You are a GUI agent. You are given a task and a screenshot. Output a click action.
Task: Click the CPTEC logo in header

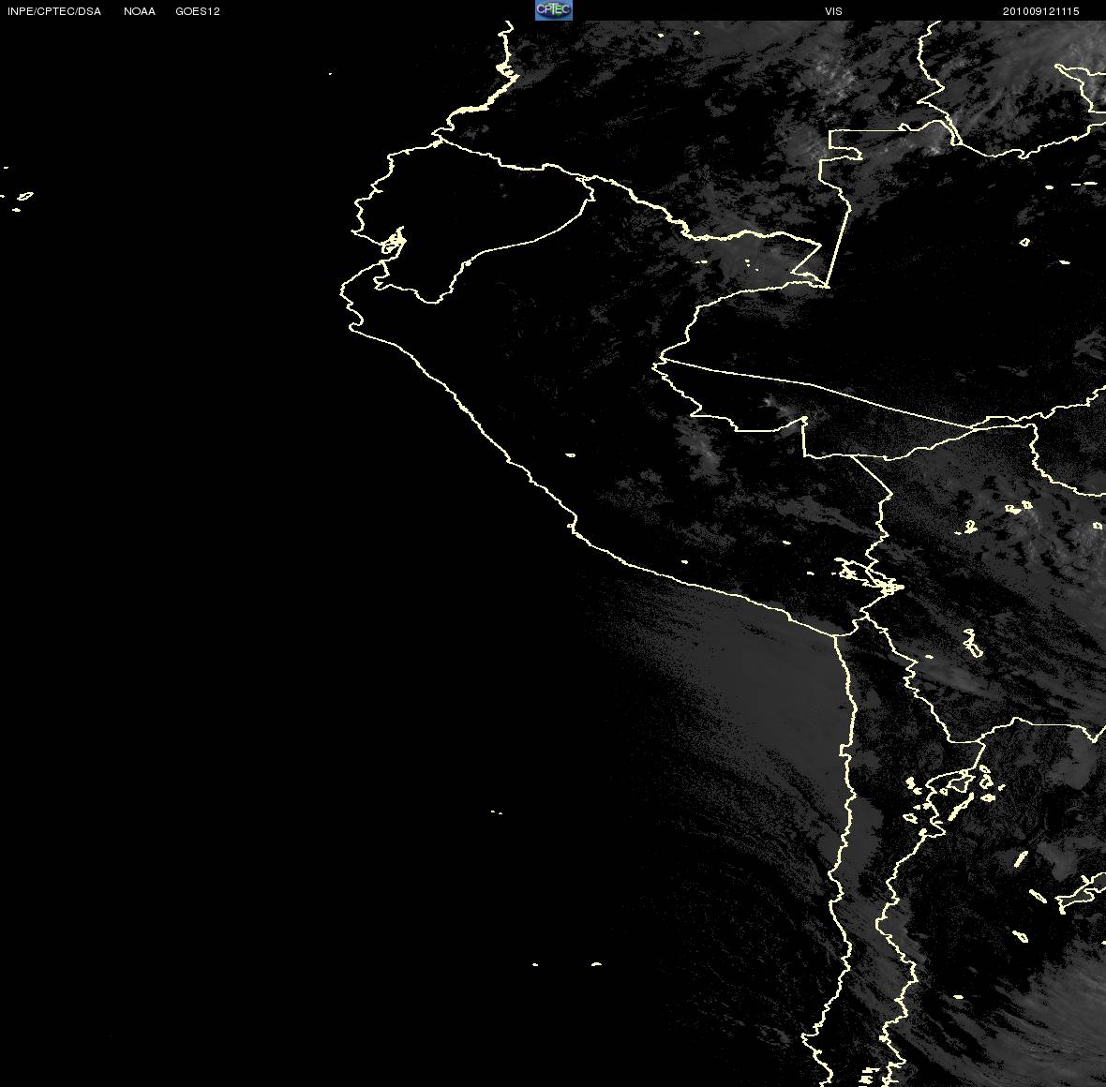[x=554, y=10]
